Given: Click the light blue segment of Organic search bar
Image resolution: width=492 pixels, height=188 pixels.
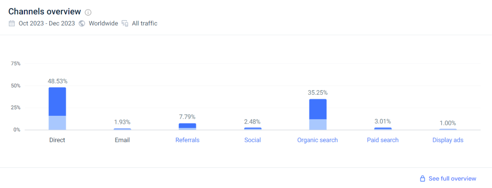Looking at the screenshot, I should click(x=318, y=124).
